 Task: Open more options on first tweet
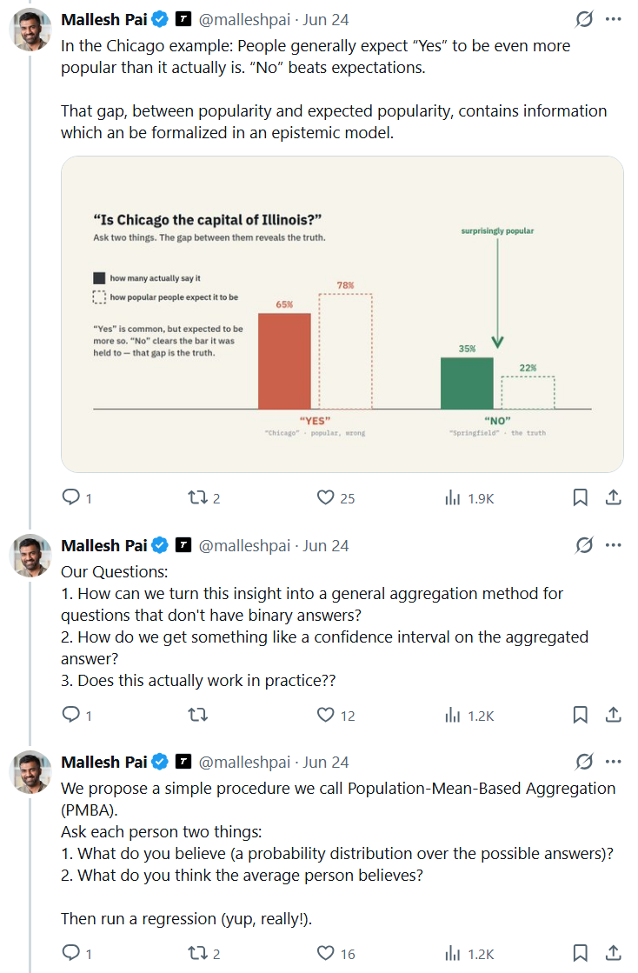[613, 19]
